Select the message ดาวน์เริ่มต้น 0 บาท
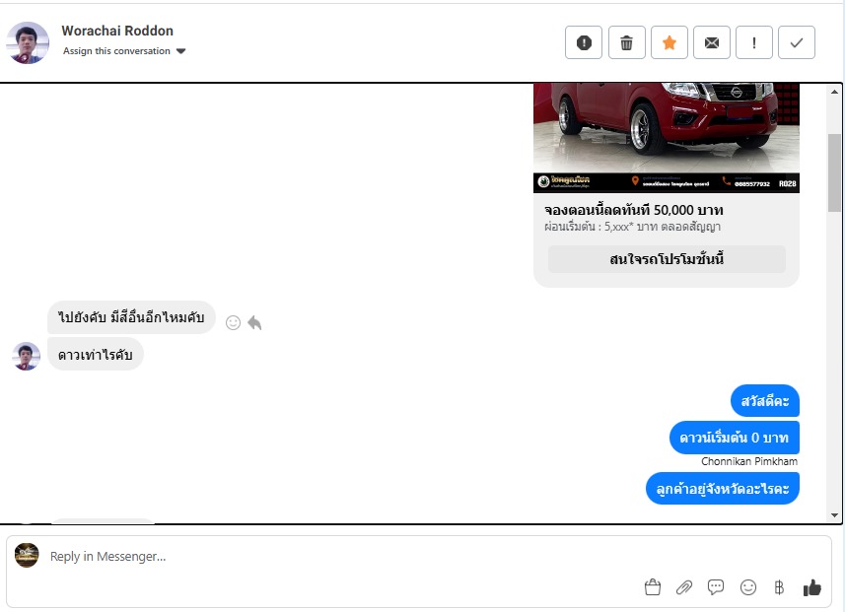 pyautogui.click(x=734, y=438)
